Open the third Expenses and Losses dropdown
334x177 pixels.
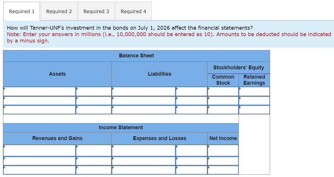tap(143, 169)
